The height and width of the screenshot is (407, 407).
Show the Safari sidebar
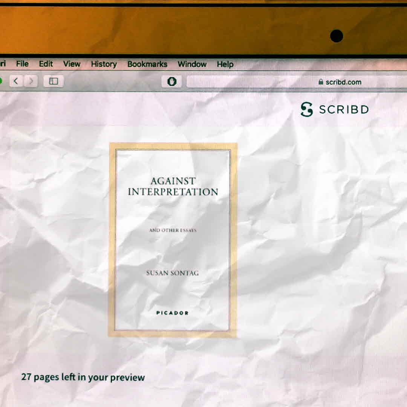(54, 81)
